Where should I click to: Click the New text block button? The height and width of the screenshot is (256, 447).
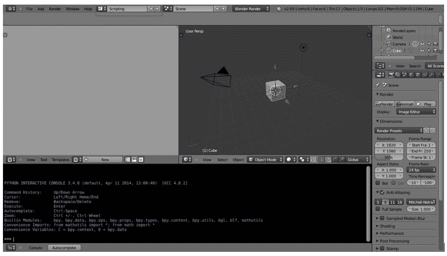pyautogui.click(x=104, y=160)
